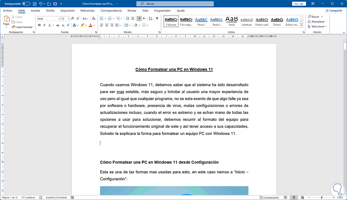
Task: Decrease font size with the small A
Action: 78,18
